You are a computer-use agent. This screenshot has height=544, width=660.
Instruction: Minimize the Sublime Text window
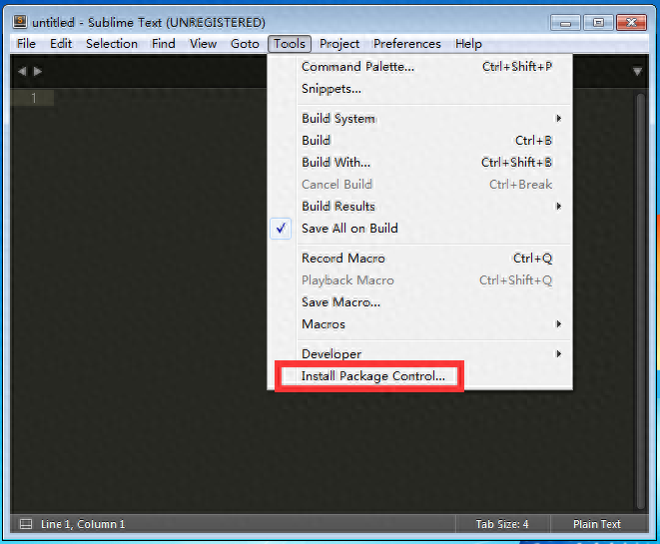565,23
